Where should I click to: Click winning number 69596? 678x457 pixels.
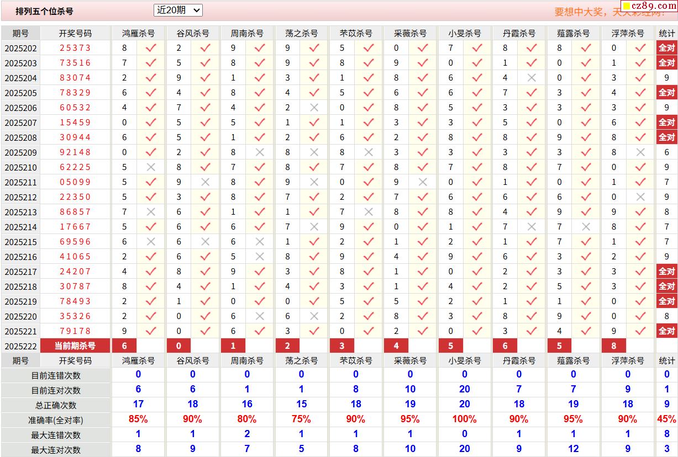75,242
